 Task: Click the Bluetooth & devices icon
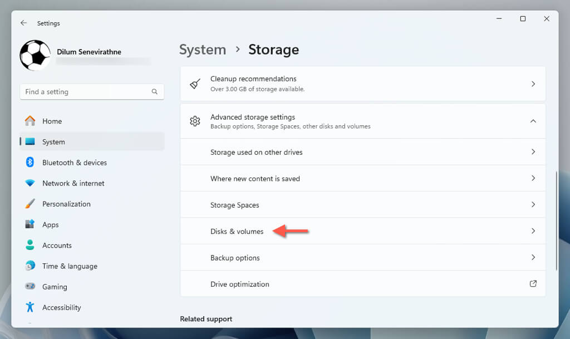coord(30,163)
